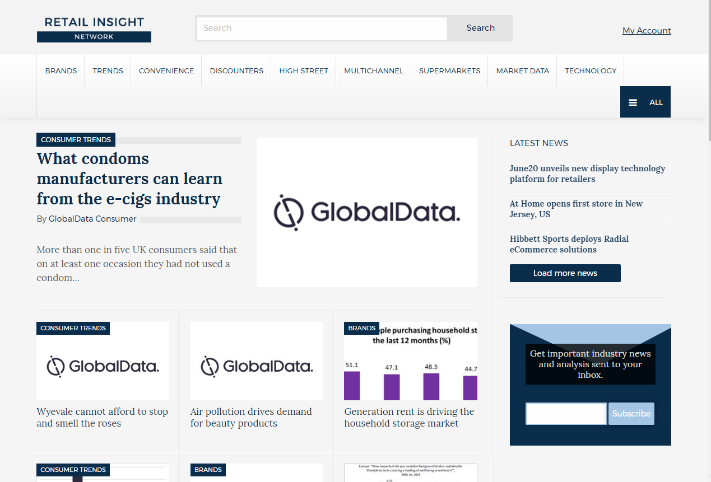The height and width of the screenshot is (482, 711).
Task: Select the BRANDS navigation item
Action: tap(61, 71)
